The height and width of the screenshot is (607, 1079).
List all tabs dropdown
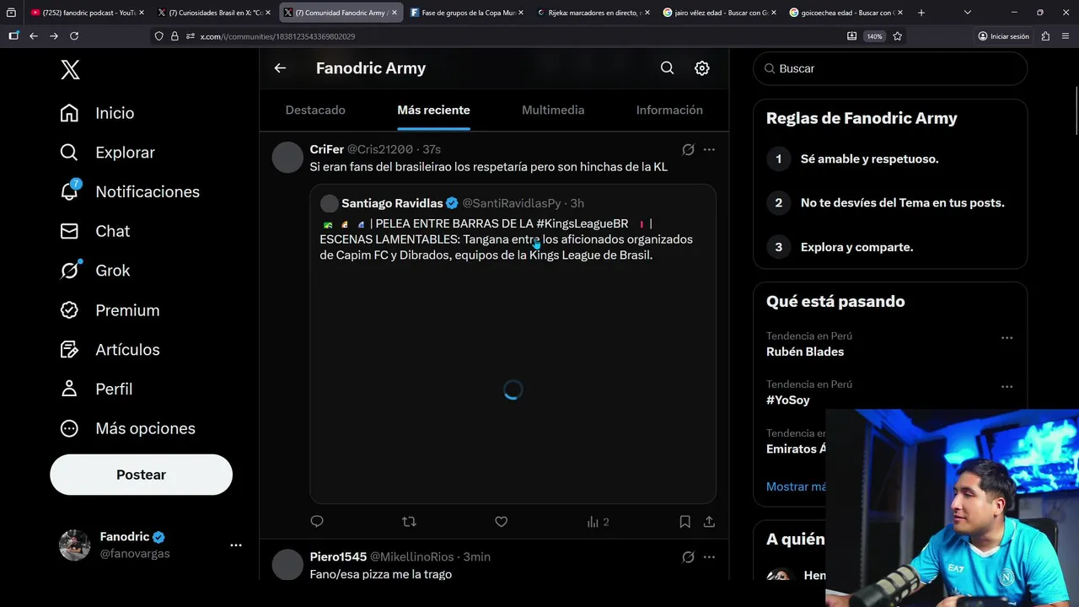point(967,13)
